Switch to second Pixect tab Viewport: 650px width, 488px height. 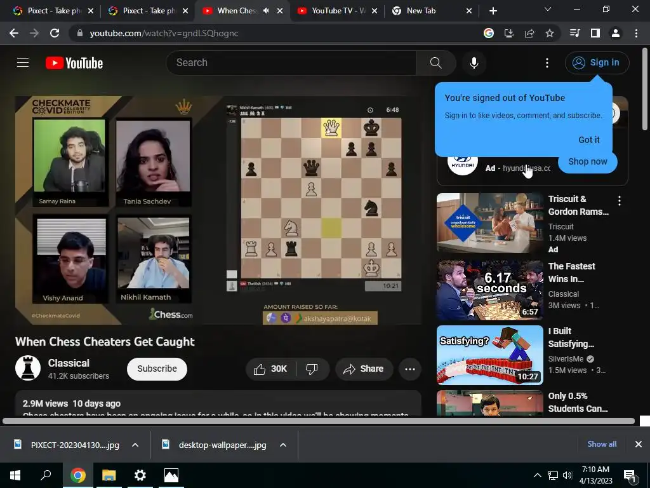[x=149, y=11]
